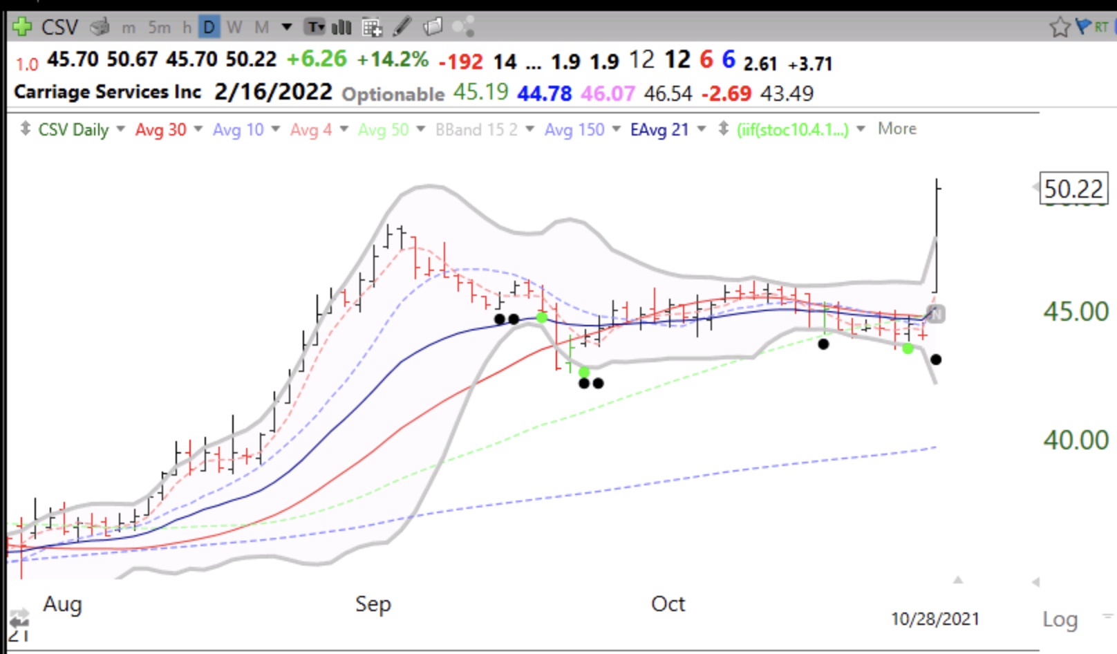Click the 10/28/2021 date label
The width and height of the screenshot is (1117, 654).
(x=935, y=619)
